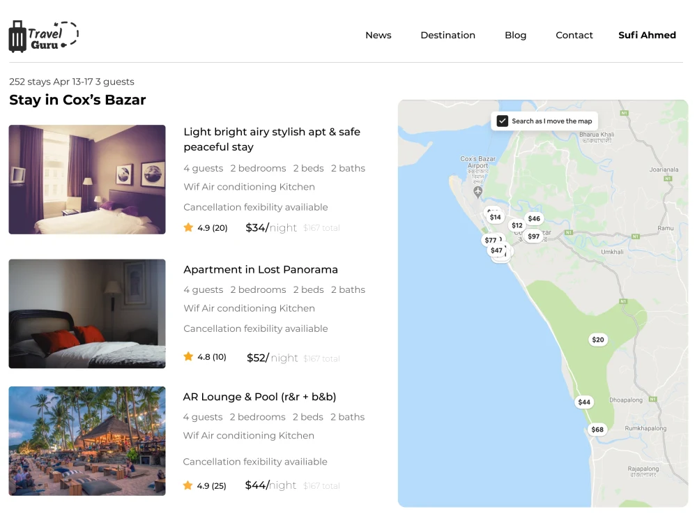The width and height of the screenshot is (697, 523).
Task: Open the Blog page
Action: pos(516,35)
